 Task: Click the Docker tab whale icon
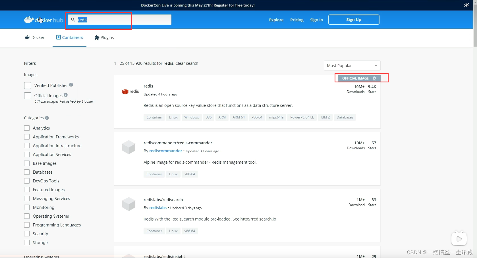click(x=27, y=37)
